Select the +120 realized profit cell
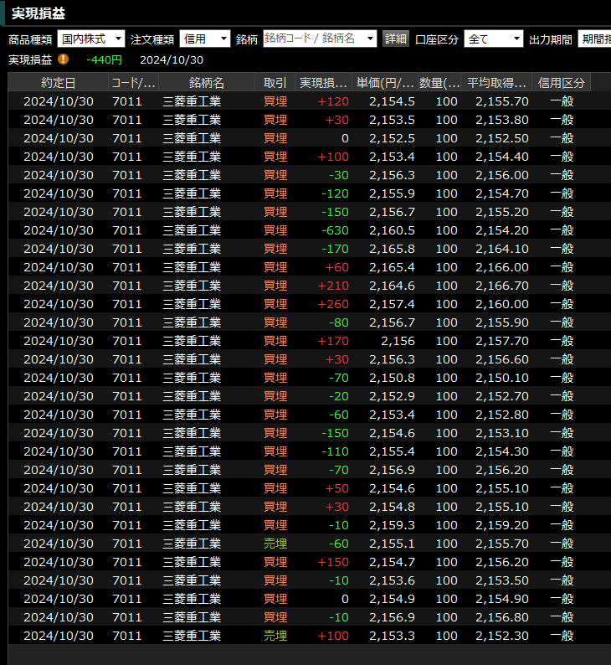 [333, 101]
